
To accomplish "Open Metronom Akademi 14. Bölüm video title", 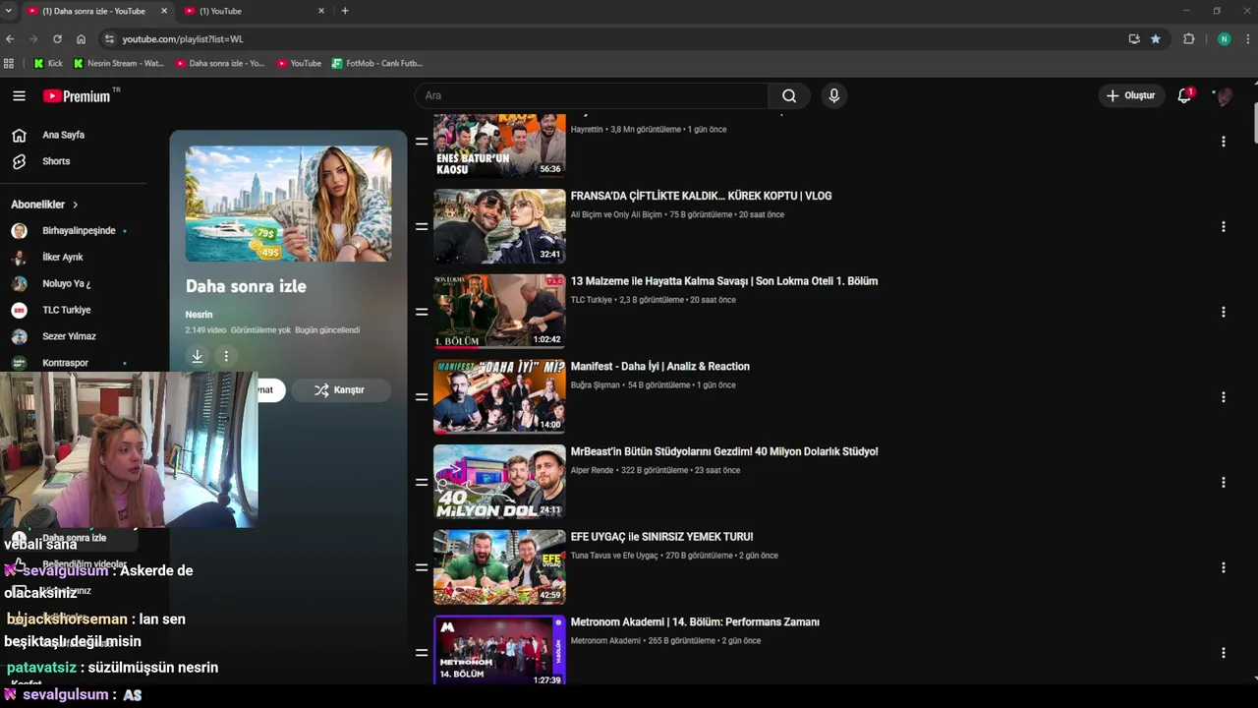I will 695,622.
